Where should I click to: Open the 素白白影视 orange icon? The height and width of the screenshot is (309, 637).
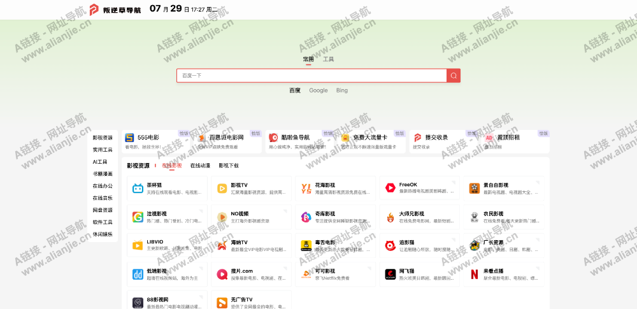click(475, 188)
